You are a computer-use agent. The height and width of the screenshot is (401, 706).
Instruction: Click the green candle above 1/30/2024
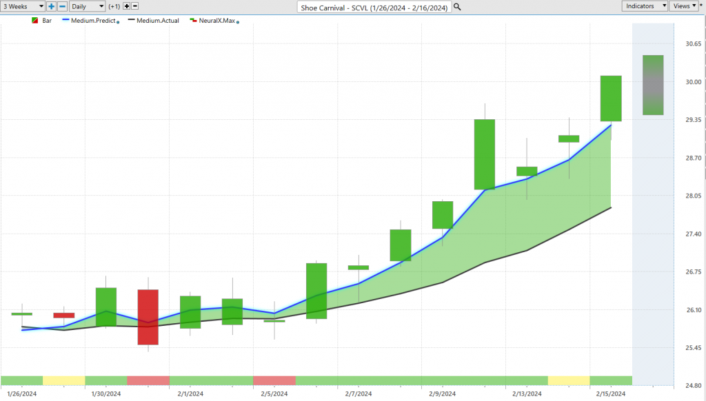point(106,307)
